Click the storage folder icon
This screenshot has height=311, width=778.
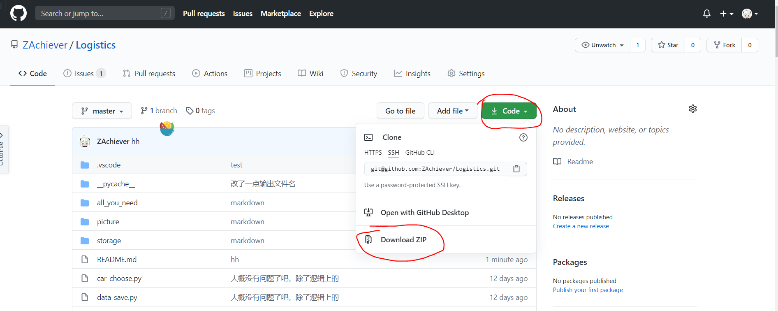85,241
